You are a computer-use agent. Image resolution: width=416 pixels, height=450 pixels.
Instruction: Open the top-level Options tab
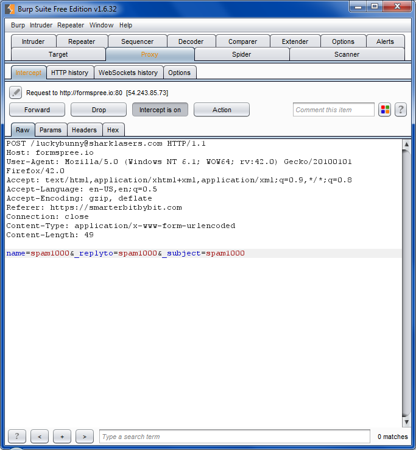343,41
